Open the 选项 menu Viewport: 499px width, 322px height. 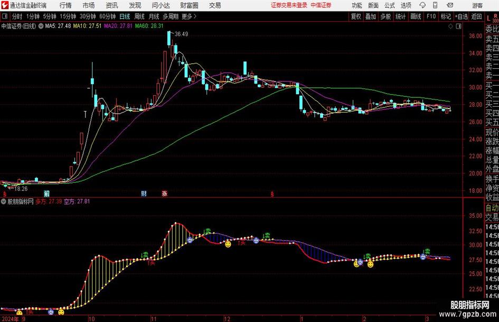click(x=406, y=5)
